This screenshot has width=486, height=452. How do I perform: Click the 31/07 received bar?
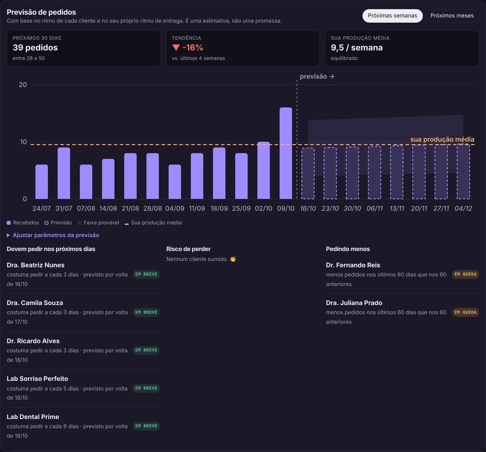pos(64,173)
